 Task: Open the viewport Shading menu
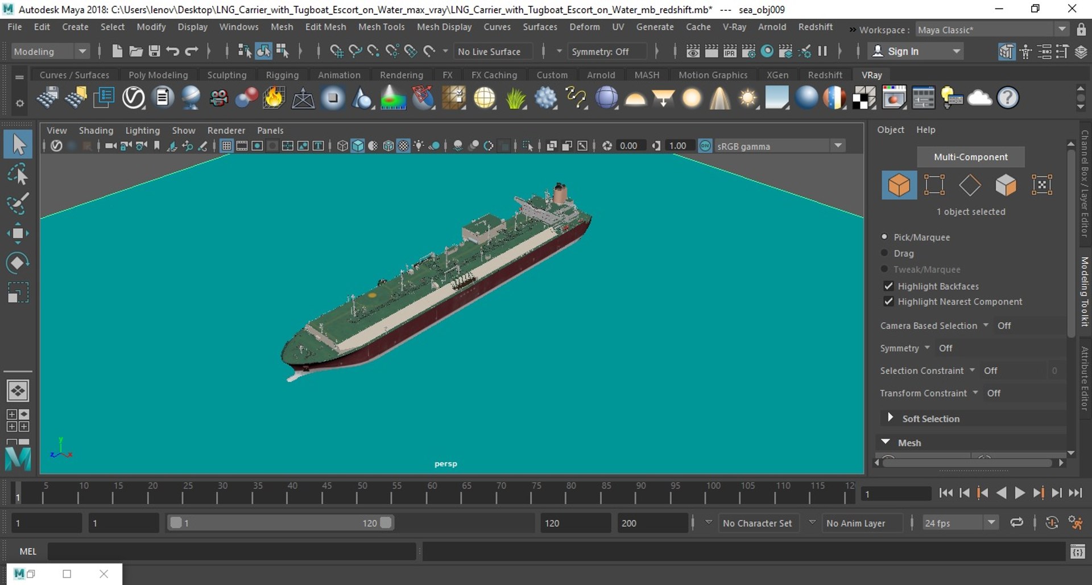96,130
